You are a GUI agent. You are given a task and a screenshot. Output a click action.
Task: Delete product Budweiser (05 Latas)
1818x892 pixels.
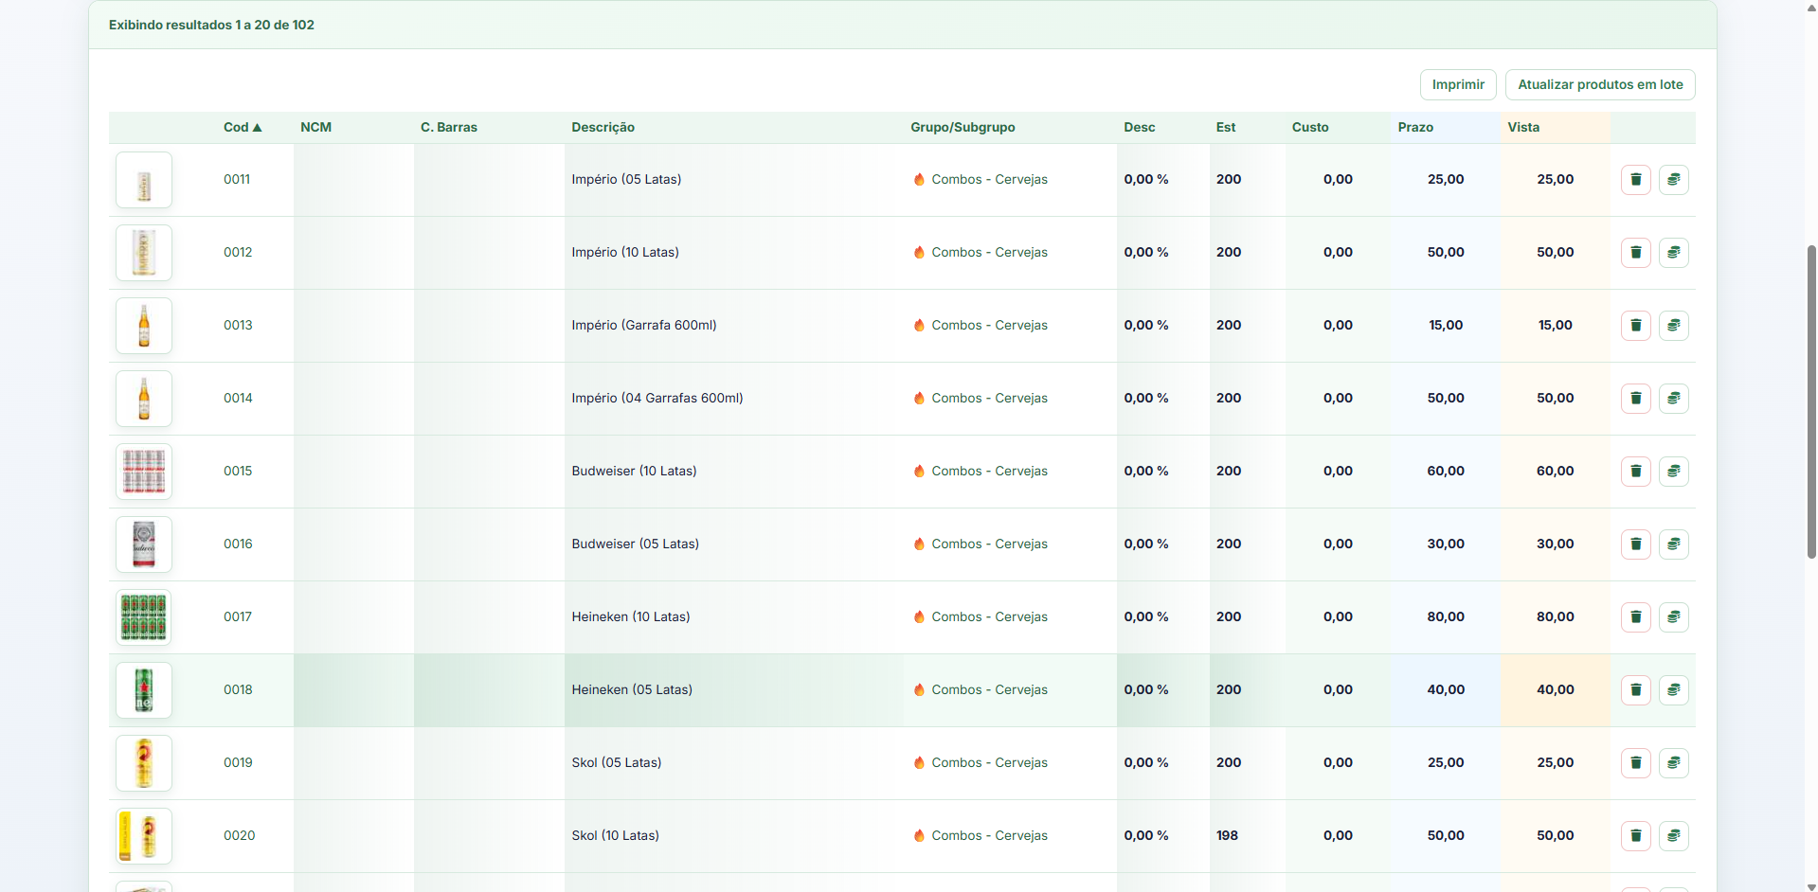point(1636,544)
